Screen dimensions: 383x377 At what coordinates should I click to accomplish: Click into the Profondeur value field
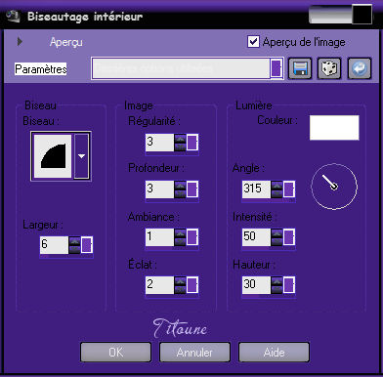159,189
